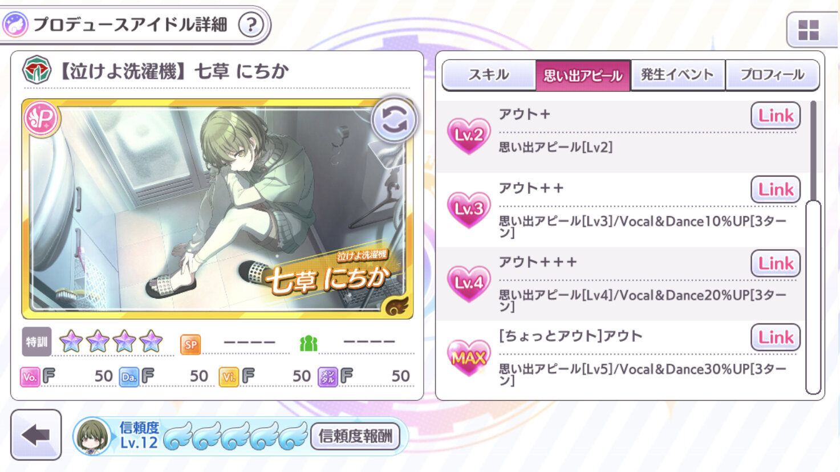The height and width of the screenshot is (472, 840).
Task: Tap the Nichika character avatar icon
Action: click(92, 437)
